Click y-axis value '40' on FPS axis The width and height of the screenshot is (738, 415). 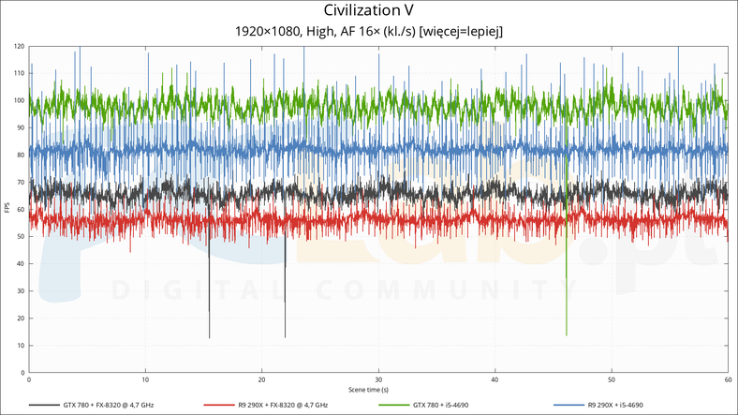[21, 264]
